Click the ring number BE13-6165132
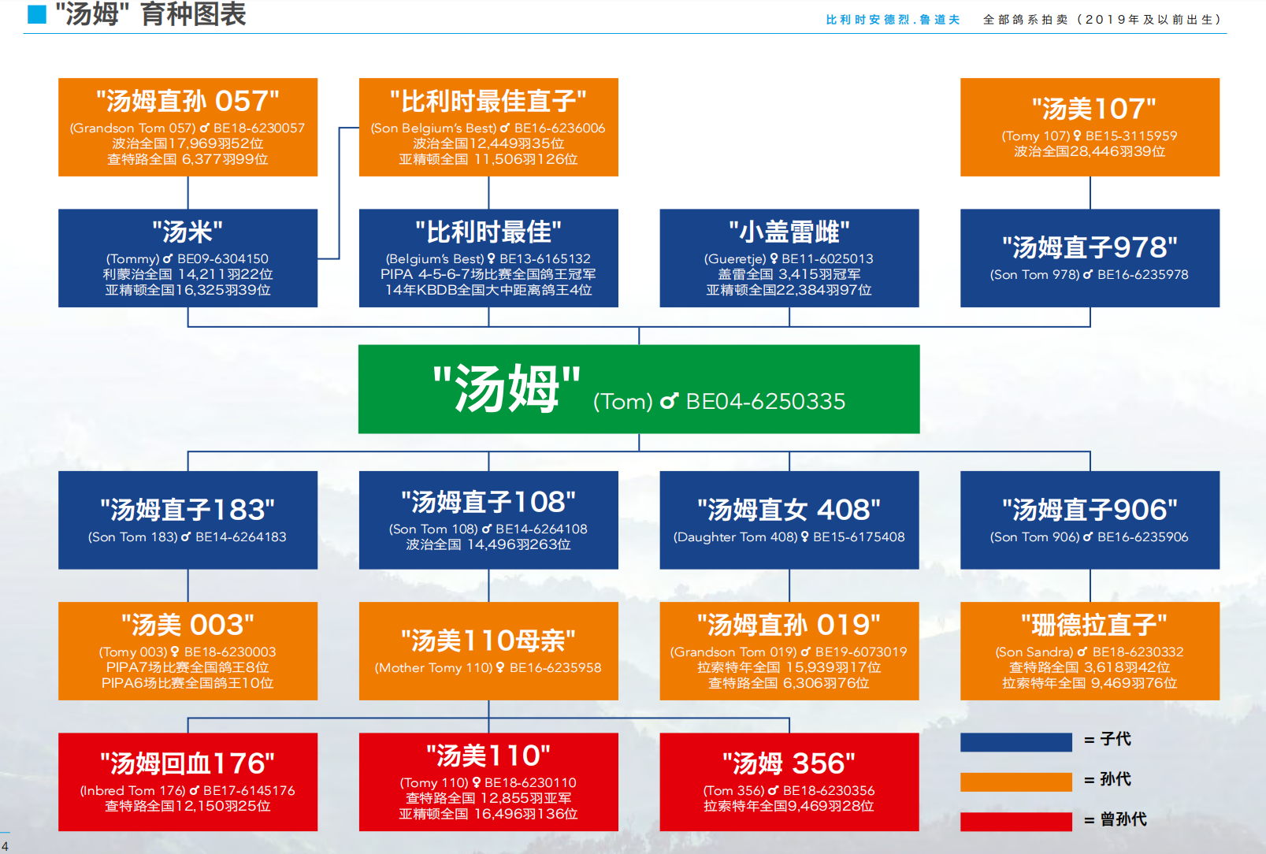This screenshot has height=854, width=1266. (x=545, y=258)
